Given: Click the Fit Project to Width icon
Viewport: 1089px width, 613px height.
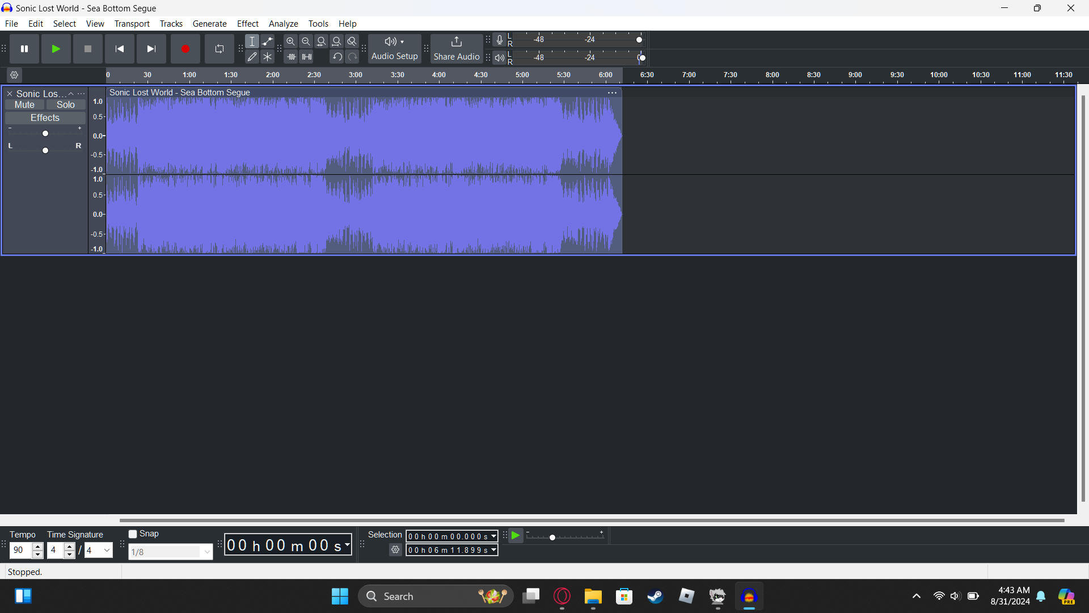Looking at the screenshot, I should [x=336, y=41].
